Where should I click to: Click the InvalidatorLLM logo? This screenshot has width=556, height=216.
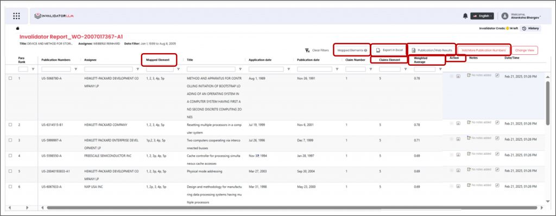point(54,16)
